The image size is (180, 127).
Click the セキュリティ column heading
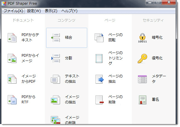tap(153, 20)
